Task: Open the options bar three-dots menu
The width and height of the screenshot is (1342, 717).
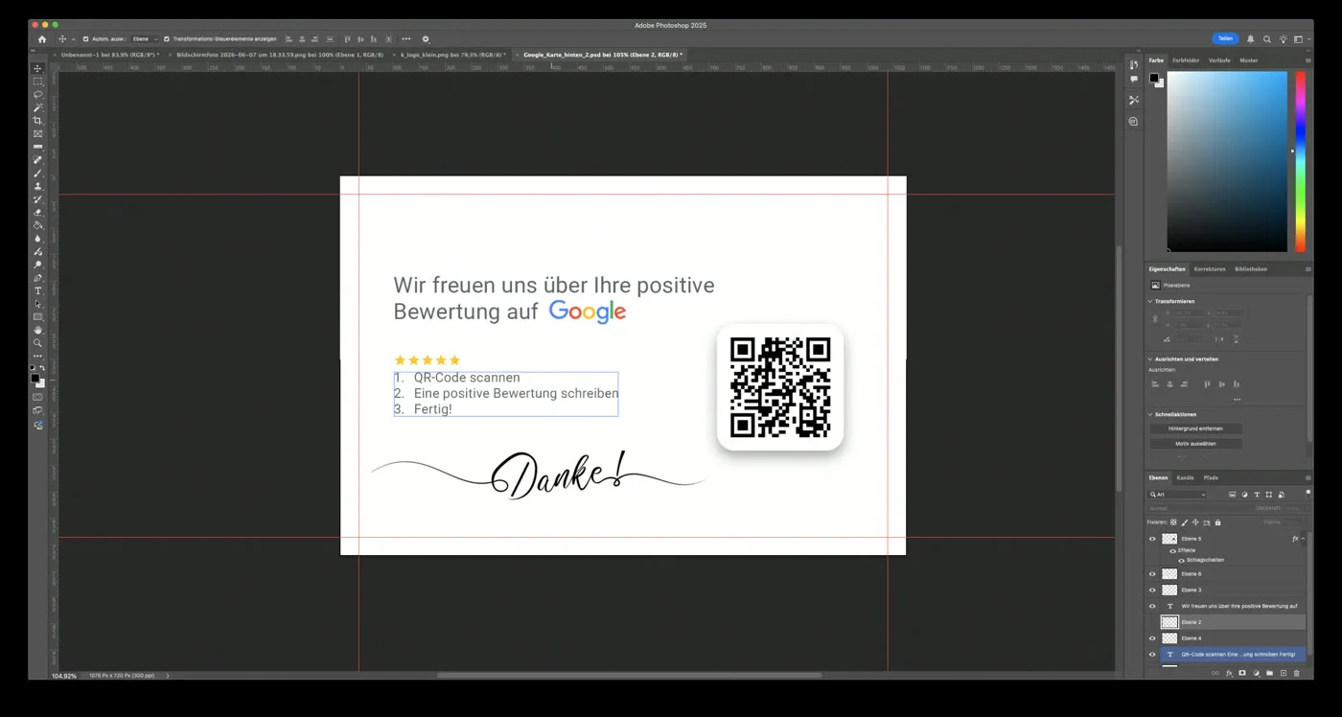Action: [406, 39]
